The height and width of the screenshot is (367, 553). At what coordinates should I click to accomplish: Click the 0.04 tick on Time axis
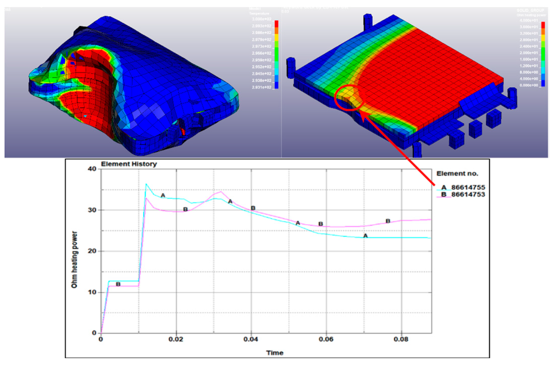pos(251,339)
